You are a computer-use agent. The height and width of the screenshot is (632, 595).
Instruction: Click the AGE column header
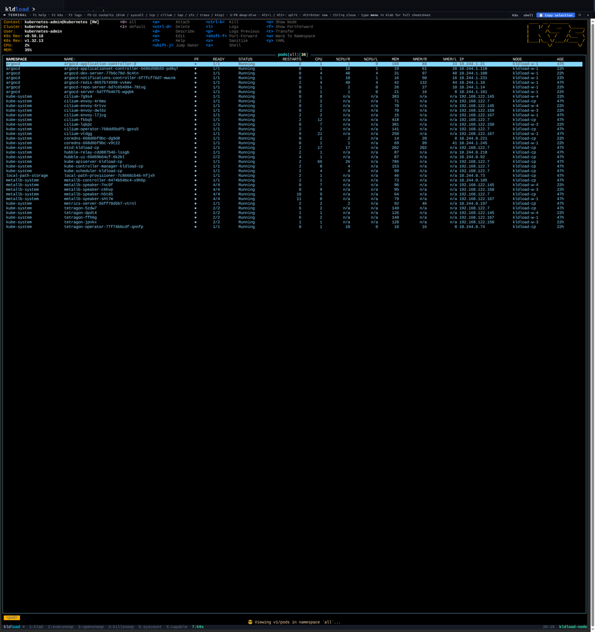(560, 59)
